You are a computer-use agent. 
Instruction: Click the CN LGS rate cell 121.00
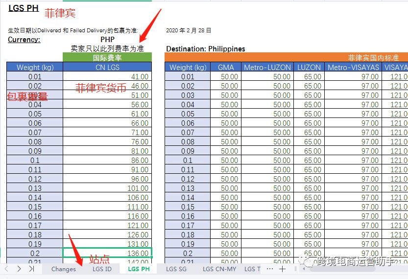[x=107, y=226]
